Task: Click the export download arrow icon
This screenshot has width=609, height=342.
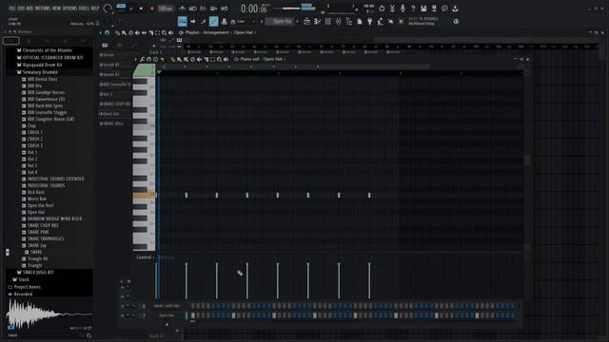Action: (x=455, y=9)
